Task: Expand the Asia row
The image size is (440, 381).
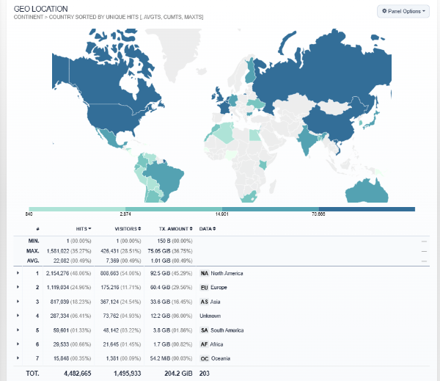Action: point(18,301)
